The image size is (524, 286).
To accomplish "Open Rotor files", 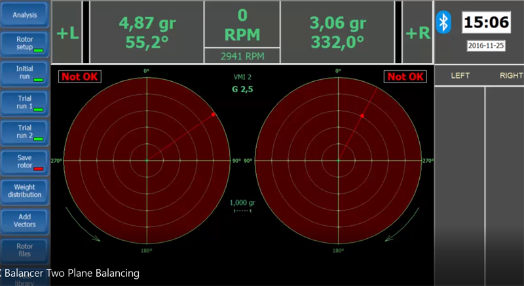I will (25, 250).
